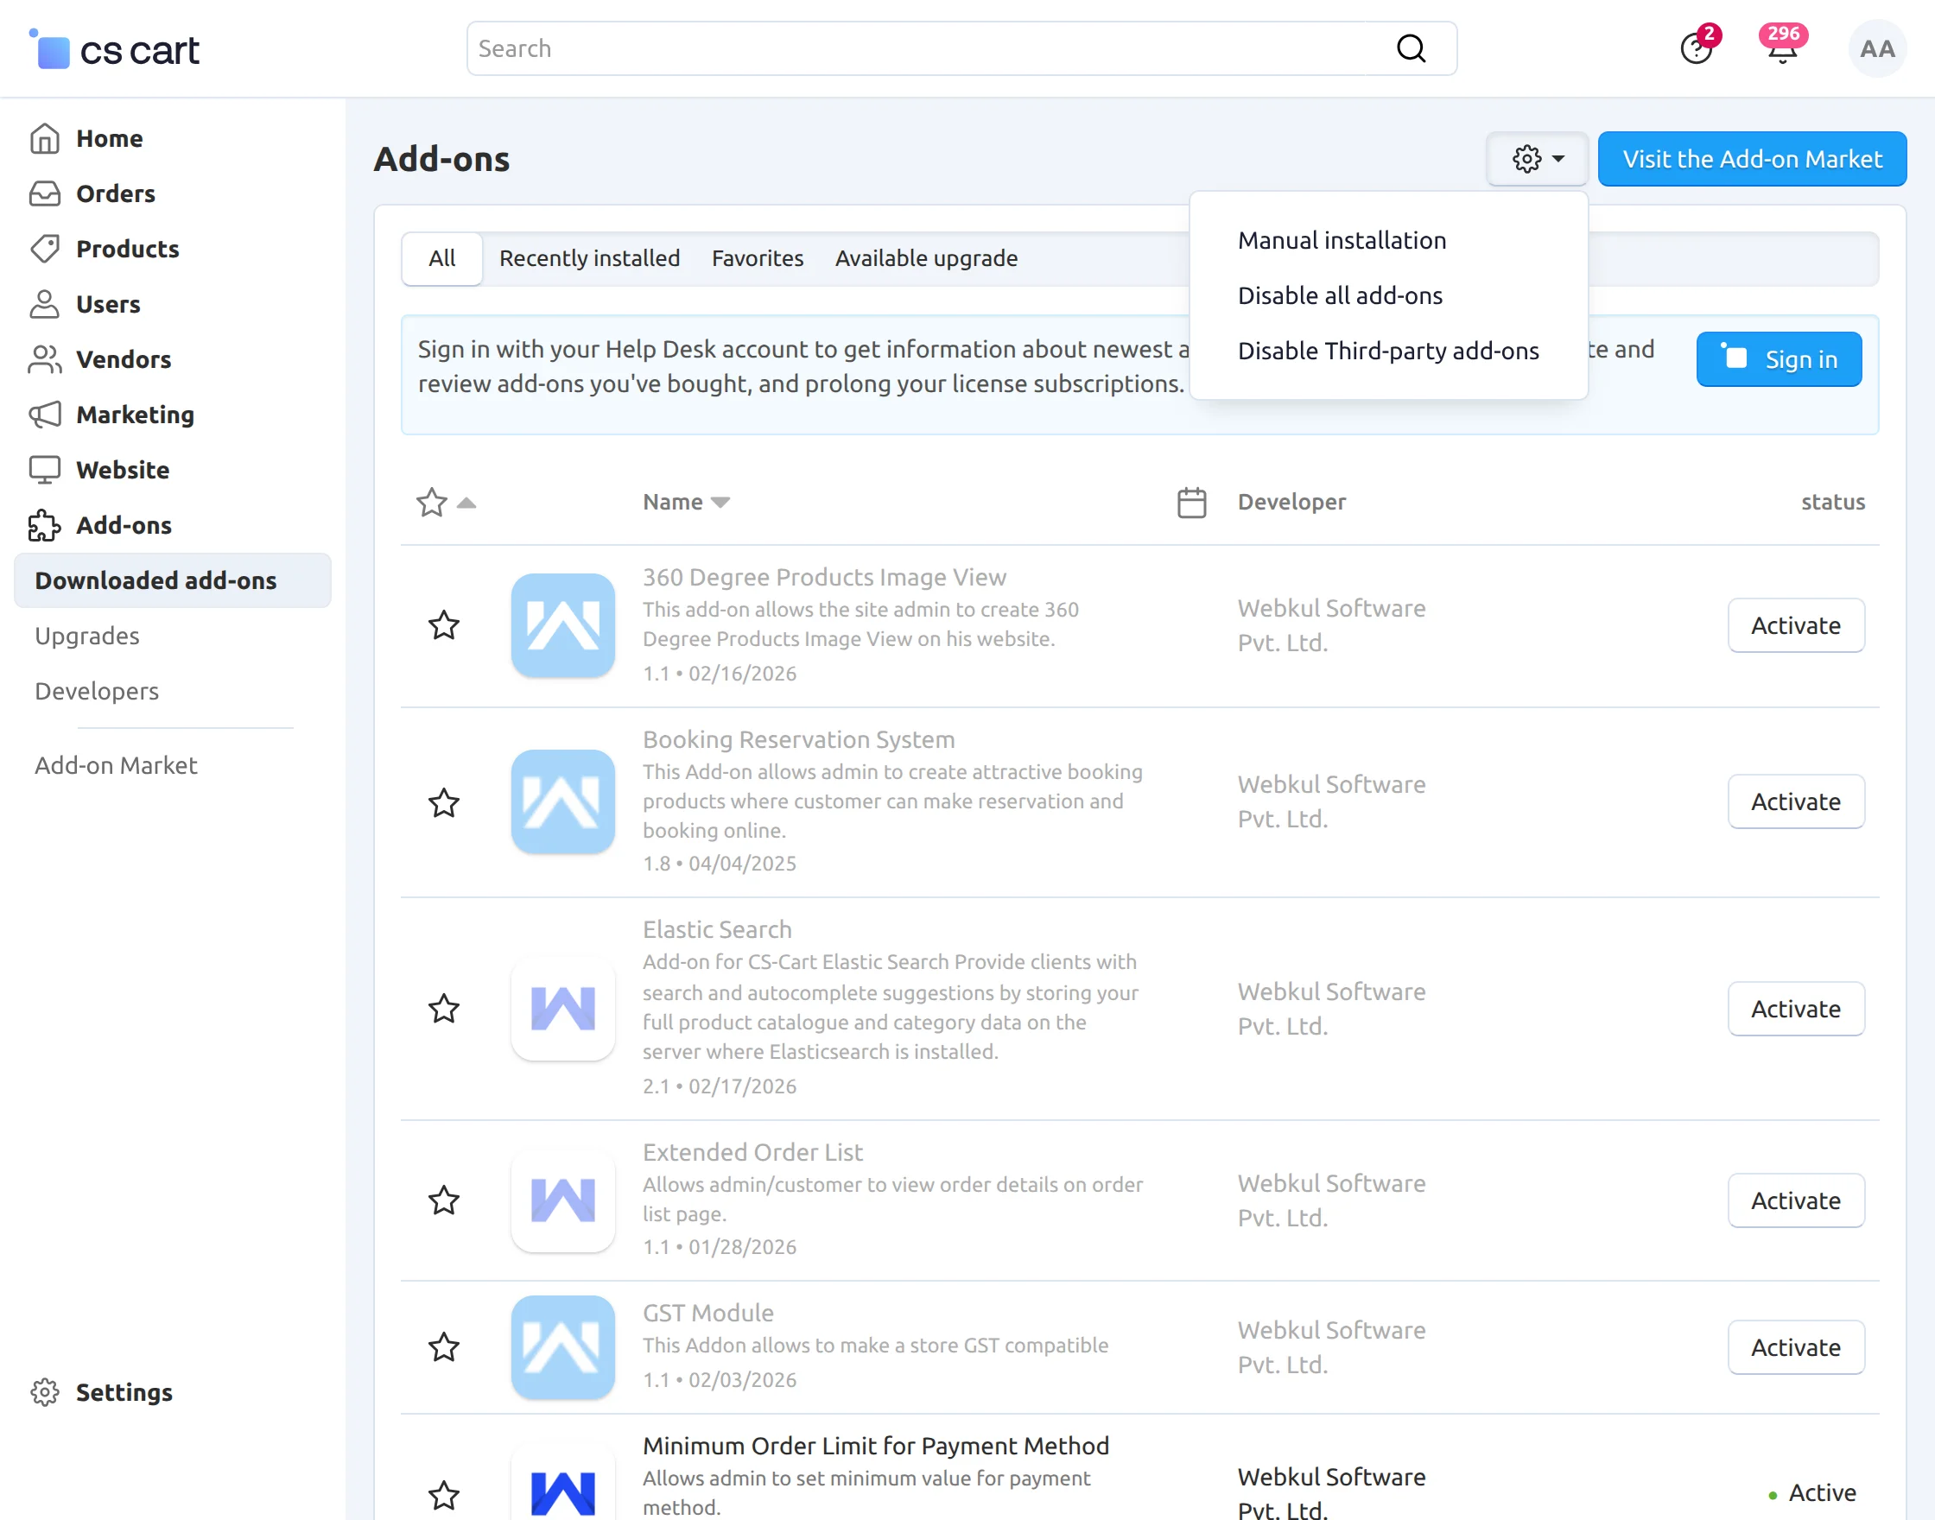Viewport: 1935px width, 1520px height.
Task: Click the Settings gear in sidebar
Action: point(45,1392)
